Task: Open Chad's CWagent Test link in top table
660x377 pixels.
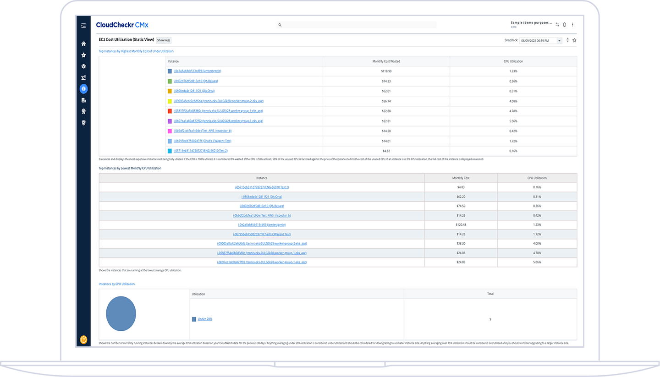Action: (202, 141)
